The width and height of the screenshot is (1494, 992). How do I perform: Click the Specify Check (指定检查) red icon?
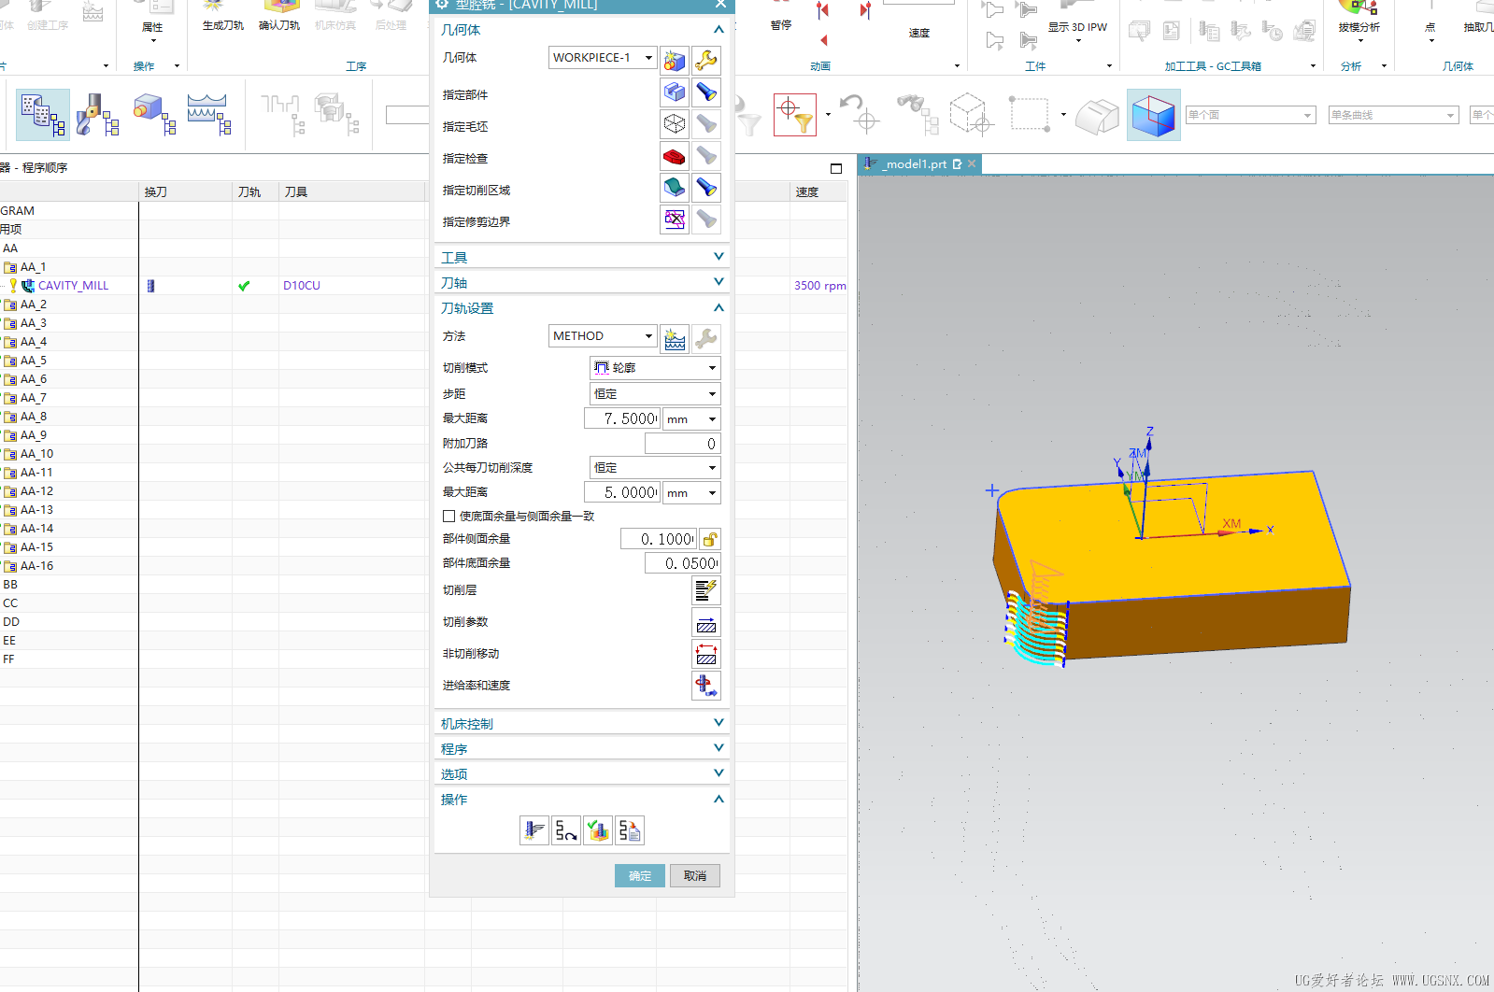coord(675,156)
